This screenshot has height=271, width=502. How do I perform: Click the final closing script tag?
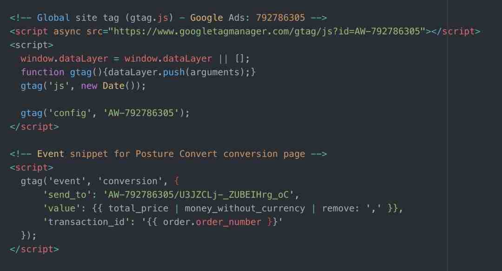[34, 249]
